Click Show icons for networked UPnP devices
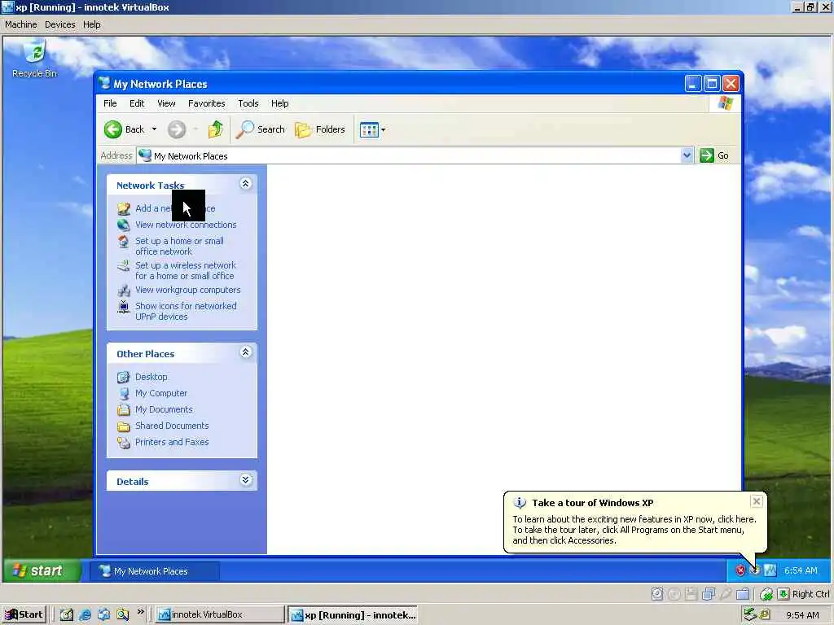Image resolution: width=834 pixels, height=625 pixels. (x=186, y=311)
